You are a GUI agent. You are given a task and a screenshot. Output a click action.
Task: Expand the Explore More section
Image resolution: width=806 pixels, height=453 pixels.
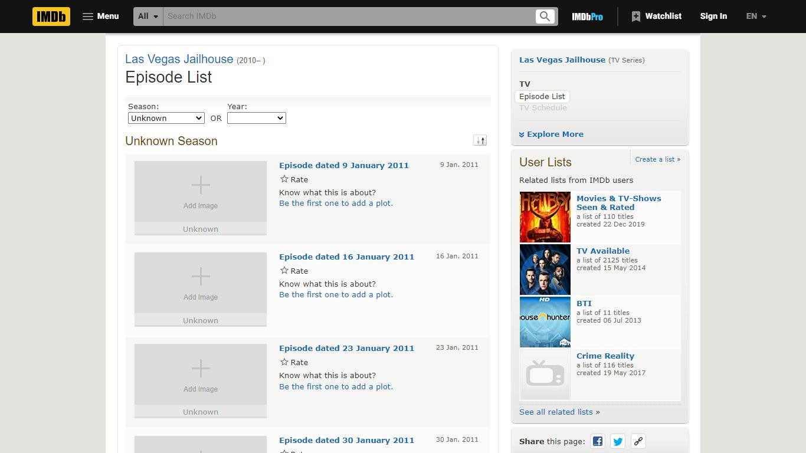click(551, 134)
